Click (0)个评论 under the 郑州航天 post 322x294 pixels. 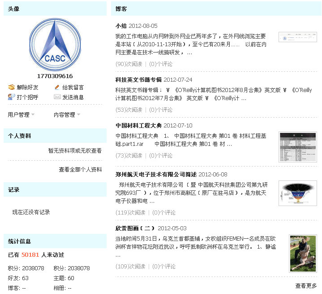[164, 212]
